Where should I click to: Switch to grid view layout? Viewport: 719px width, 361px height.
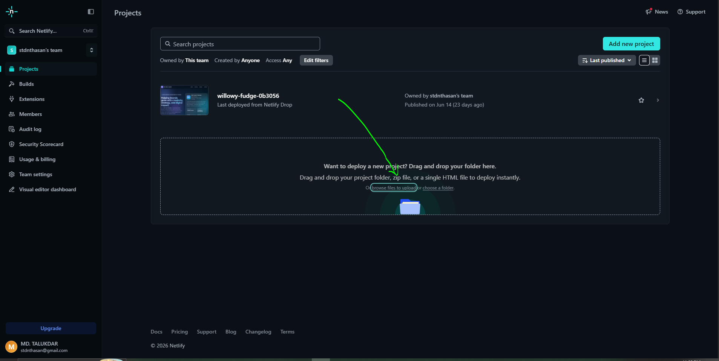(655, 60)
